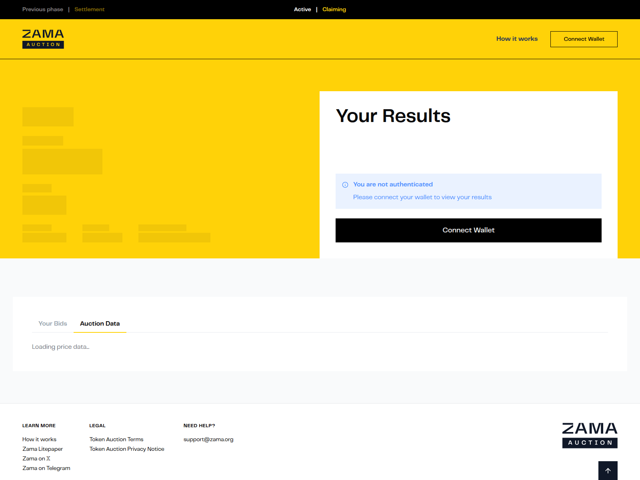Open the Token Auction Privacy Notice
The height and width of the screenshot is (480, 640).
coord(126,449)
